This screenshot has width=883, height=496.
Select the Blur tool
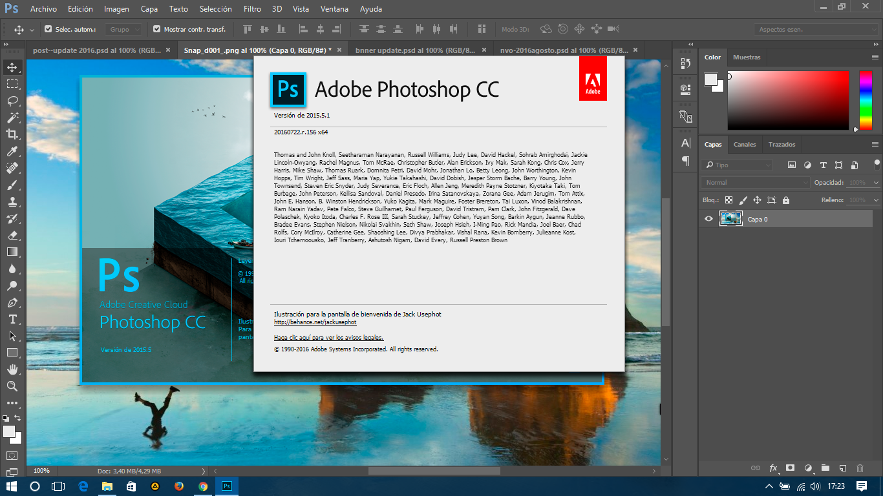pyautogui.click(x=12, y=269)
